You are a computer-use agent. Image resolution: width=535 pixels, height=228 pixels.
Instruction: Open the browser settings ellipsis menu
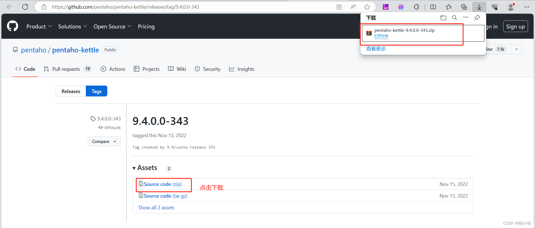pos(526,7)
